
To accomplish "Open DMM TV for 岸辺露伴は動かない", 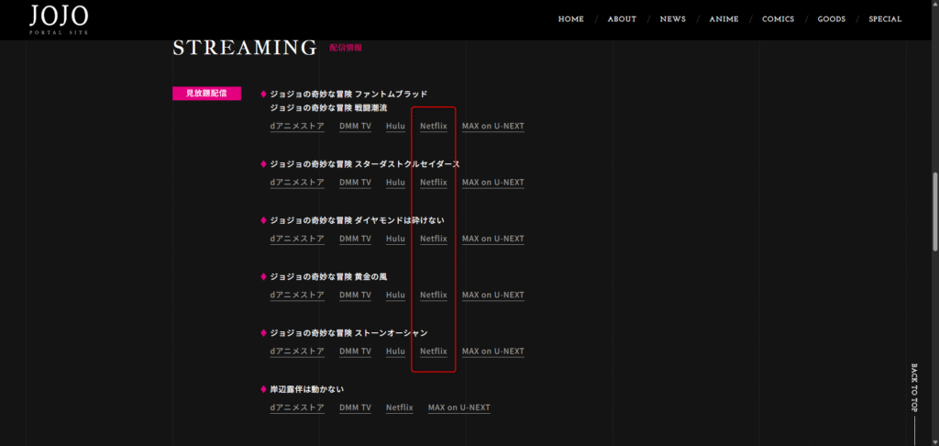I will tap(355, 408).
